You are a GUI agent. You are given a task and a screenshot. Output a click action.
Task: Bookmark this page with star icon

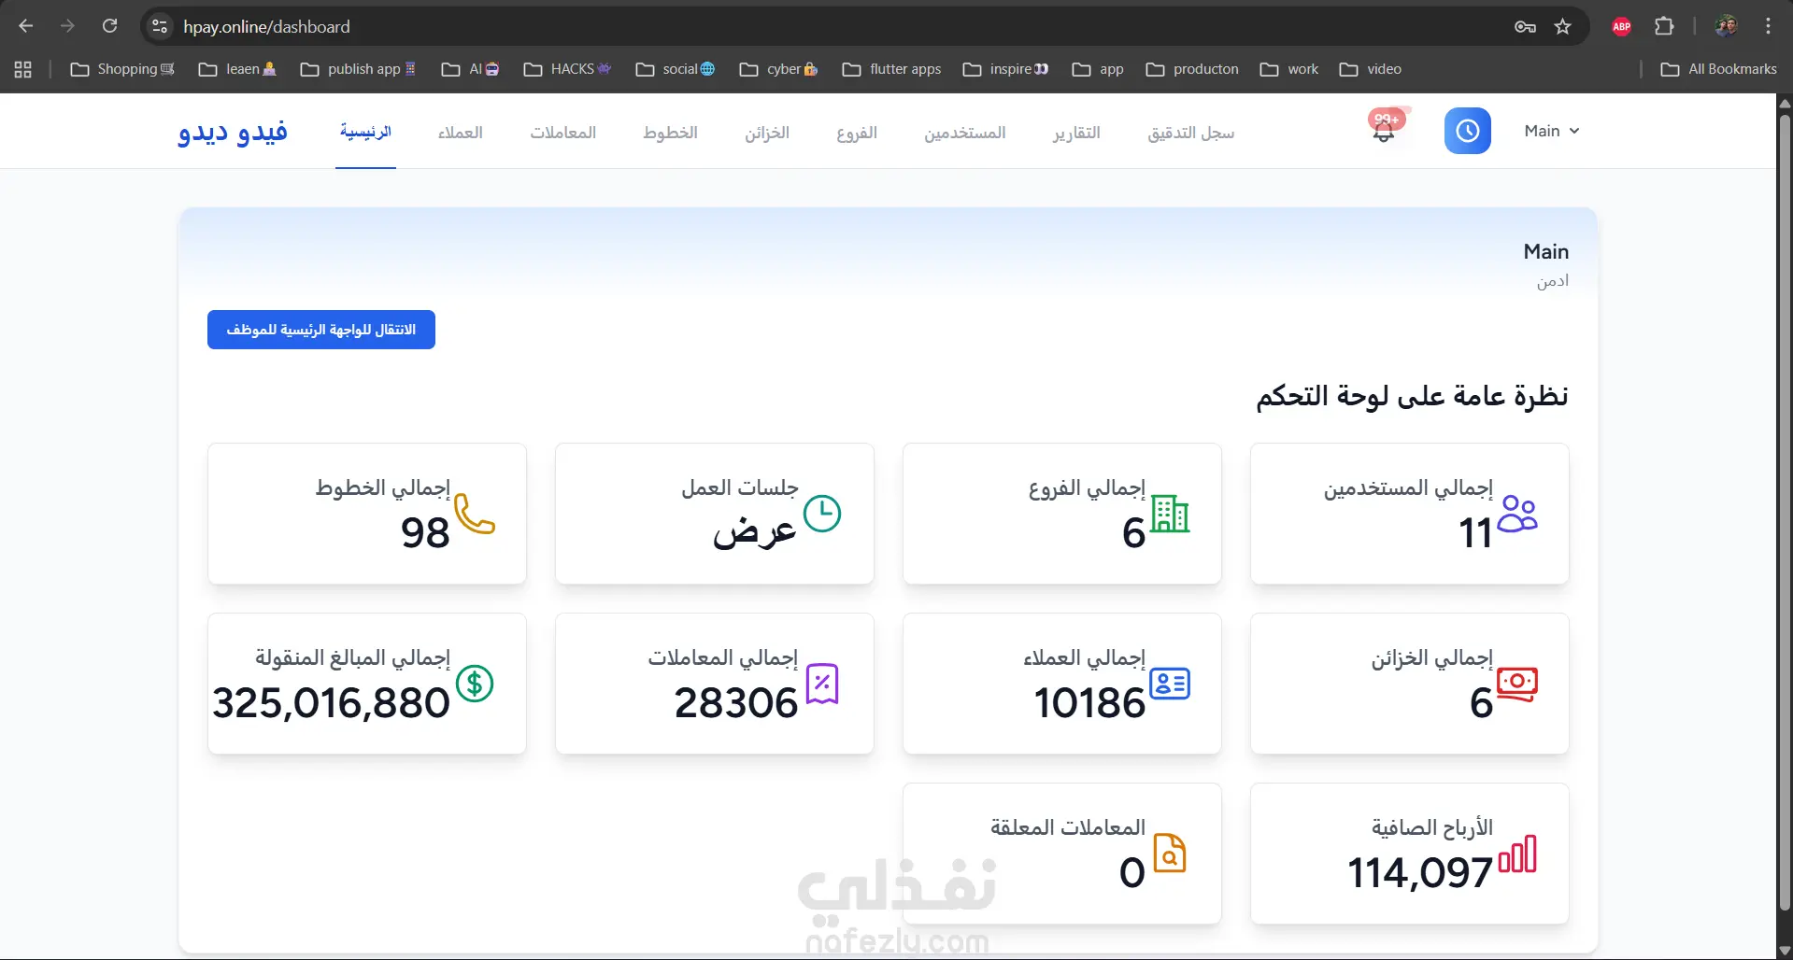coord(1562,26)
